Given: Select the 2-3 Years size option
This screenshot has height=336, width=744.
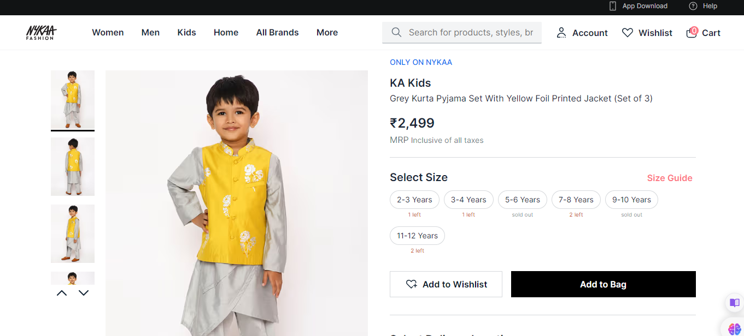Looking at the screenshot, I should pyautogui.click(x=414, y=200).
